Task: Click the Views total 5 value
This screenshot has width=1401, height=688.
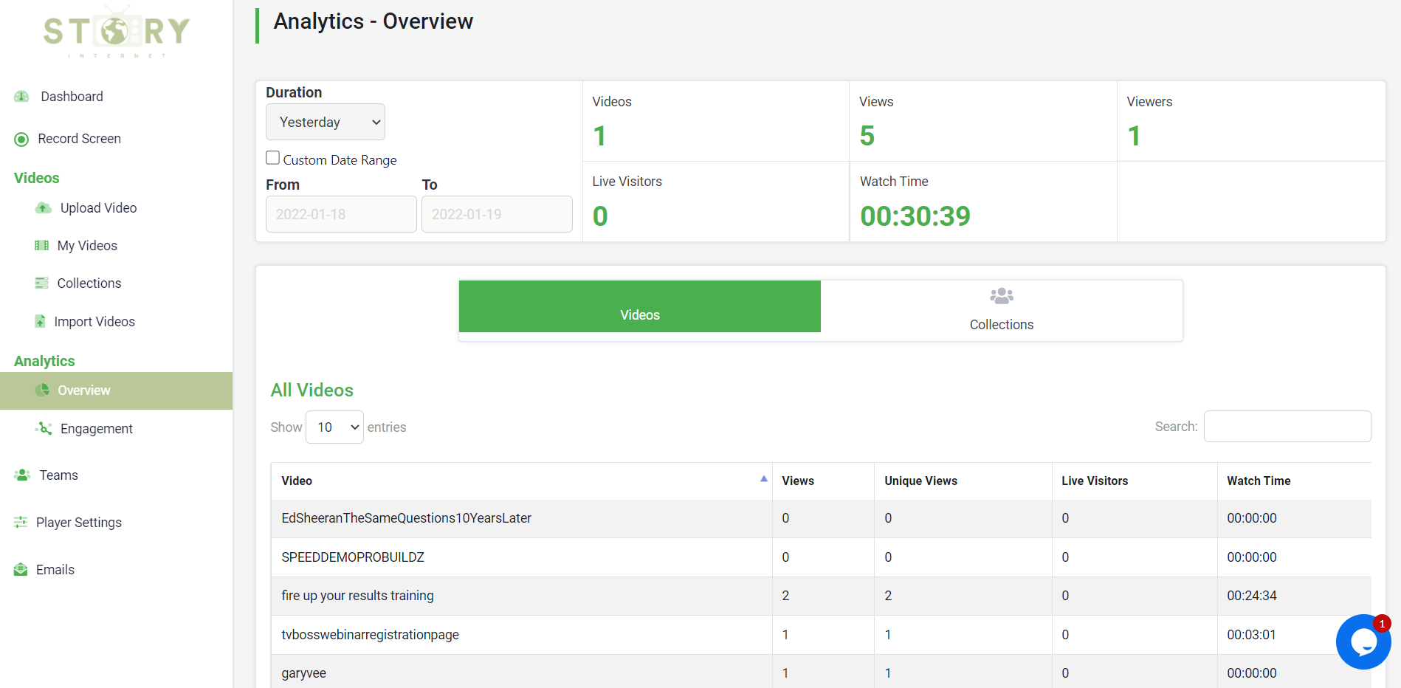Action: (x=867, y=136)
